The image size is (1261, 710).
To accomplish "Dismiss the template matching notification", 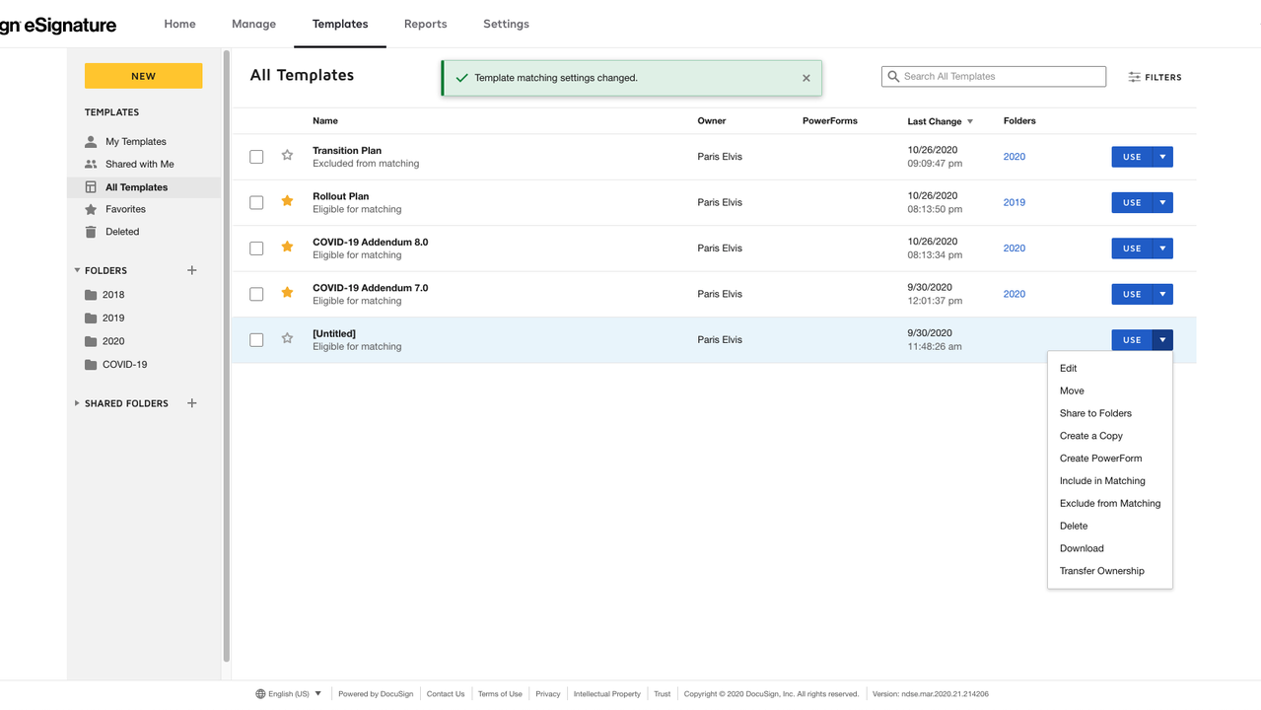I will click(806, 78).
